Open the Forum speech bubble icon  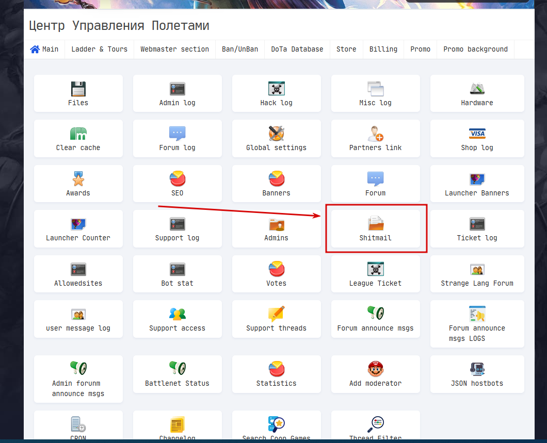coord(375,179)
